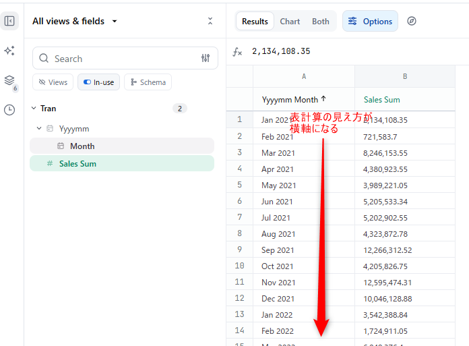The height and width of the screenshot is (346, 469).
Task: Select the Sales Sum field
Action: click(x=77, y=163)
